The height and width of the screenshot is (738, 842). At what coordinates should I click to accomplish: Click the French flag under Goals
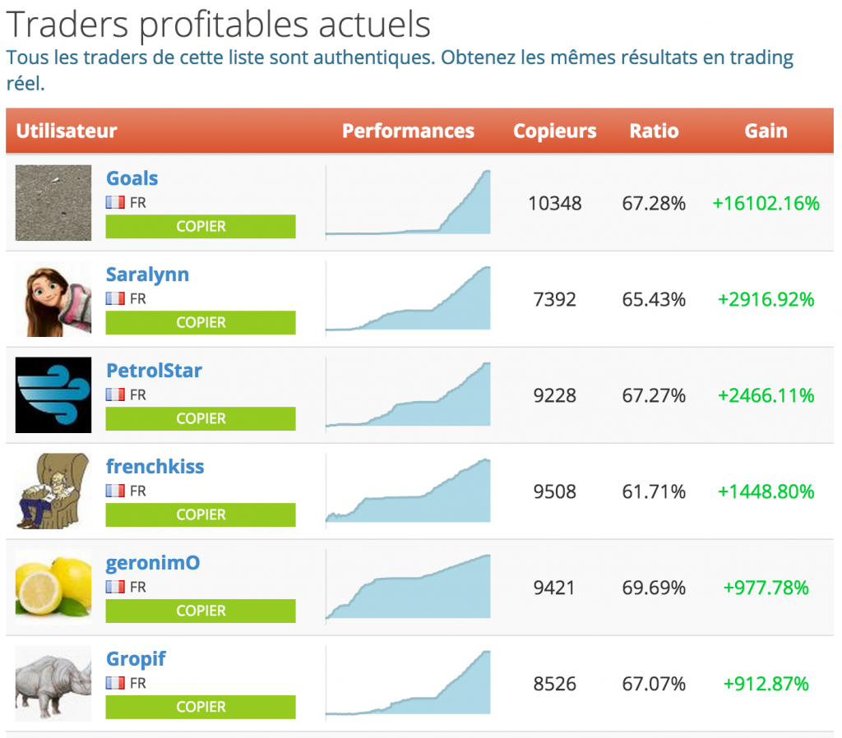(115, 202)
